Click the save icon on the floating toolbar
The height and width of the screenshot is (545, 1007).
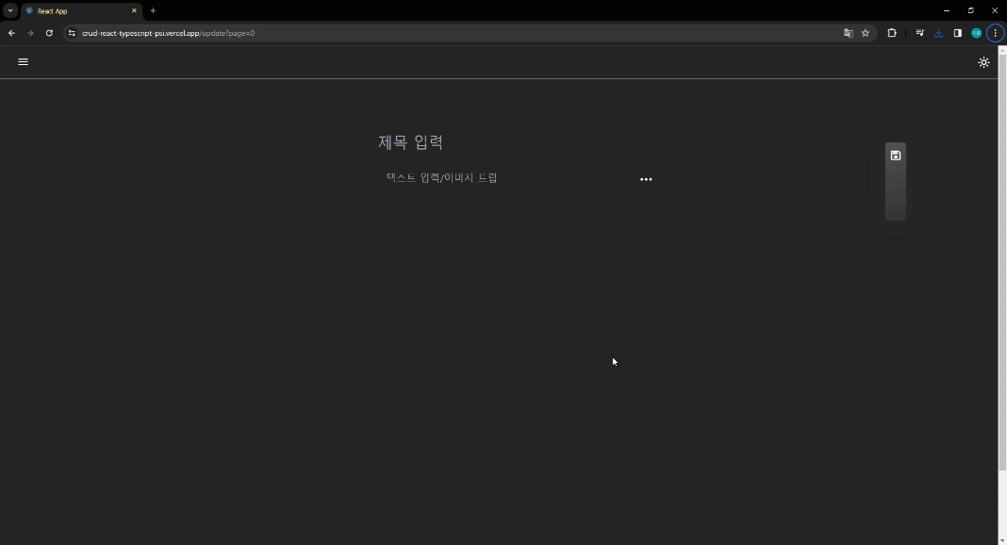(895, 156)
